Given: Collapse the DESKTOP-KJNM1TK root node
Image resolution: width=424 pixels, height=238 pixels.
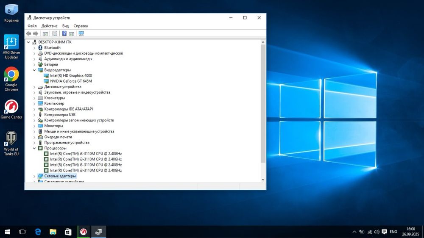Looking at the screenshot, I should (x=28, y=42).
